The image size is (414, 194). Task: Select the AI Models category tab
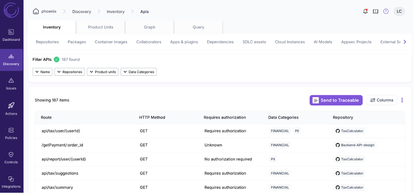[323, 42]
